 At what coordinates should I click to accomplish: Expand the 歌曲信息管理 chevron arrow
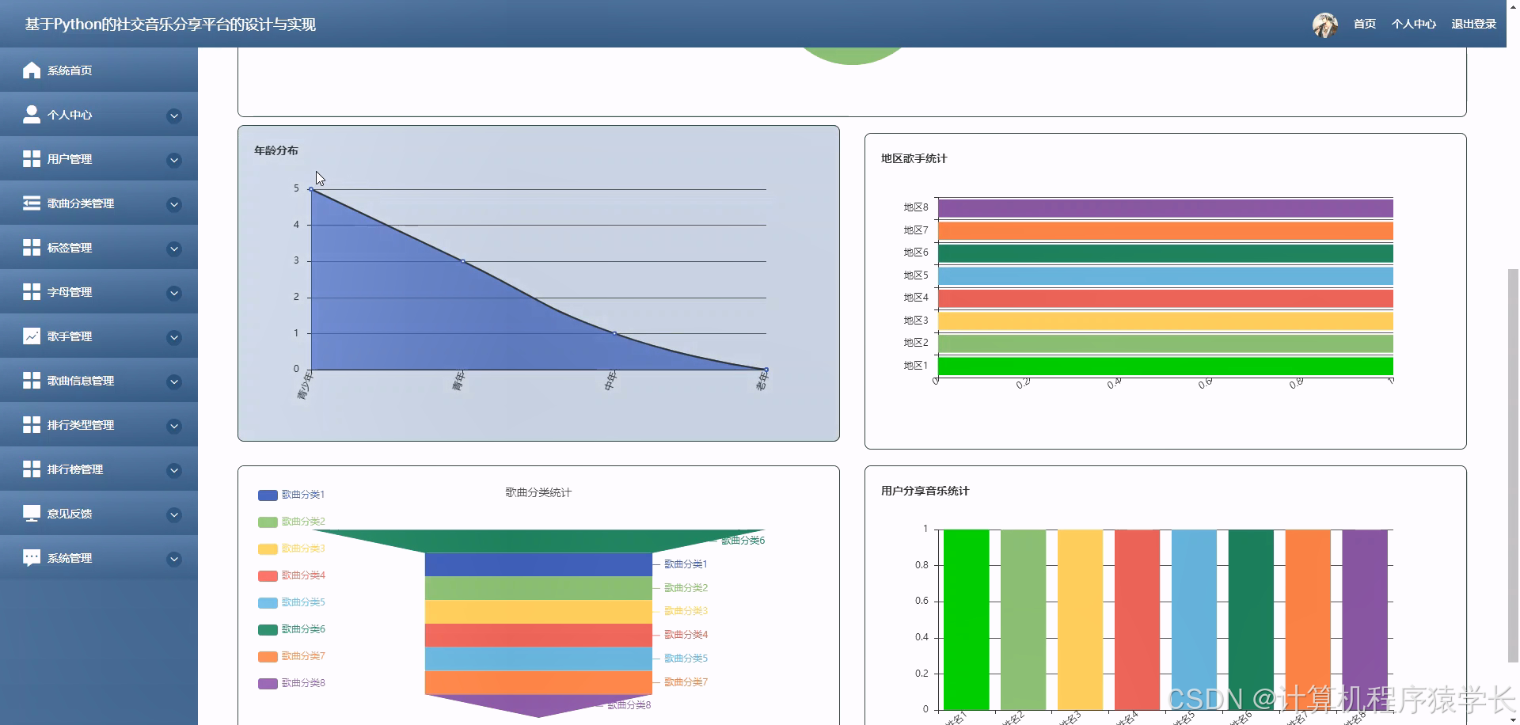click(174, 382)
